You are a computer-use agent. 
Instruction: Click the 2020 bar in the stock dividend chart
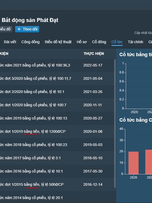point(134,163)
